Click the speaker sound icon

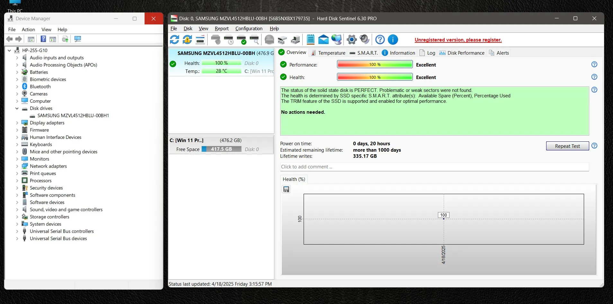tap(364, 40)
